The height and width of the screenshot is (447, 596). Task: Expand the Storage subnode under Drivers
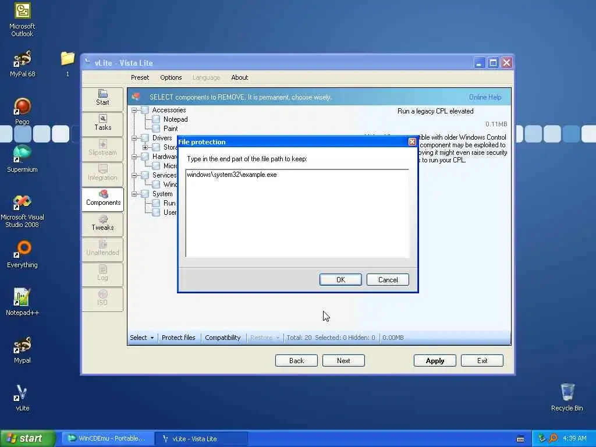tap(145, 147)
